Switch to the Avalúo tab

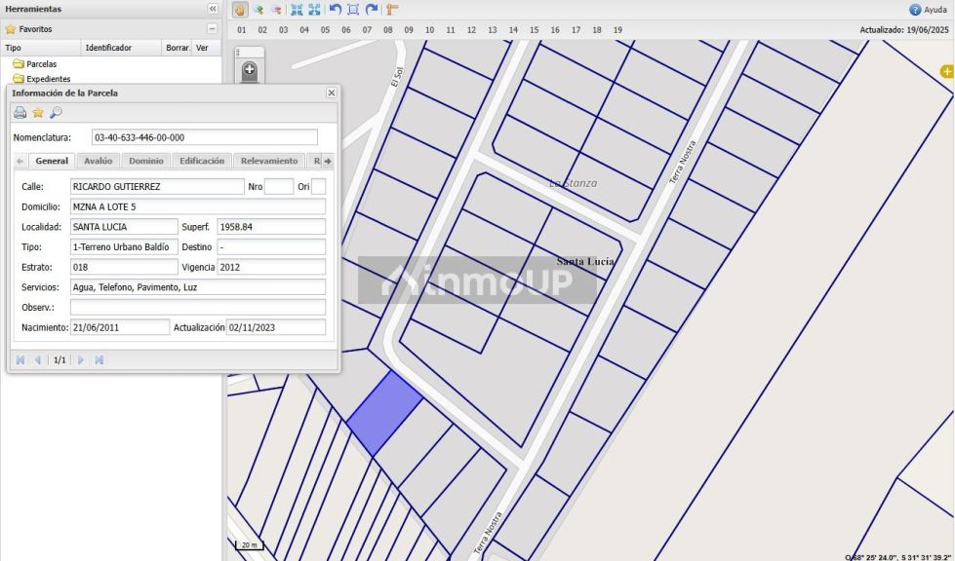[98, 161]
